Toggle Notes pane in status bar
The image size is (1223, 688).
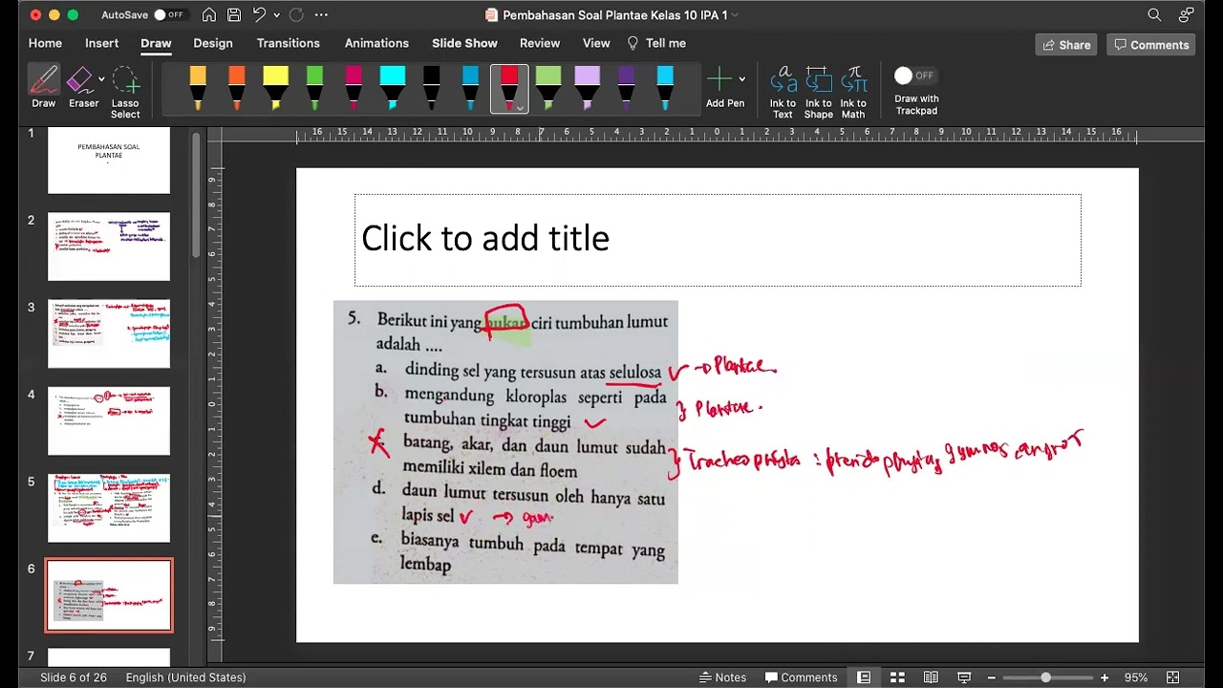(722, 677)
